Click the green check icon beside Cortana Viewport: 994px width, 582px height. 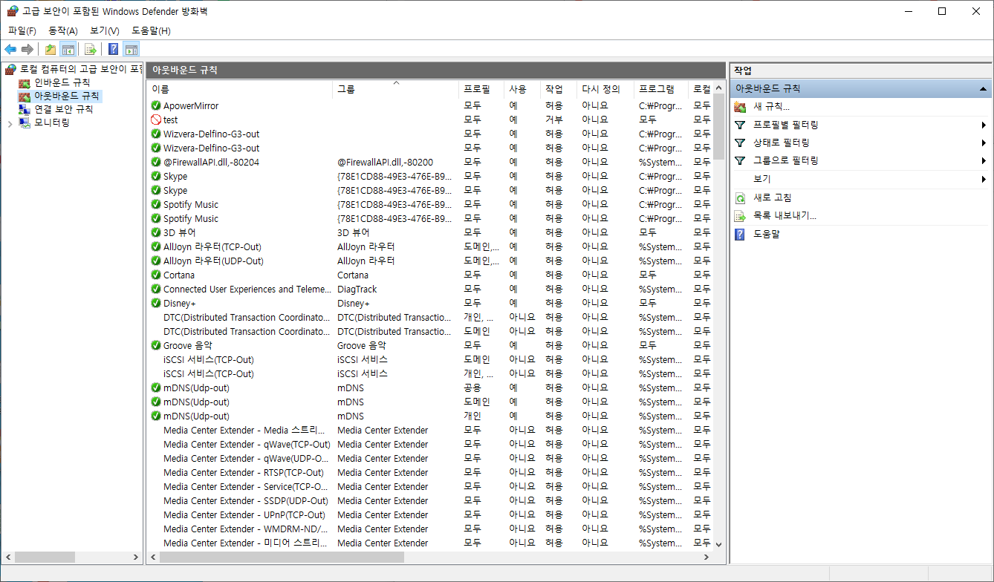point(156,275)
